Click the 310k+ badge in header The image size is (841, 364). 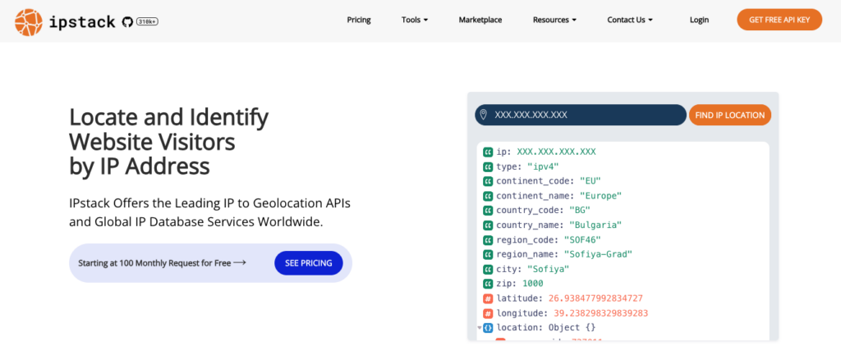click(x=147, y=20)
